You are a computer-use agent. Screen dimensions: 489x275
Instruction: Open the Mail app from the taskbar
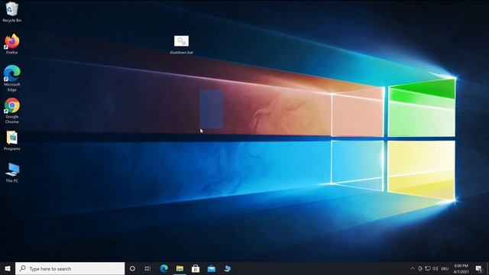(x=212, y=268)
